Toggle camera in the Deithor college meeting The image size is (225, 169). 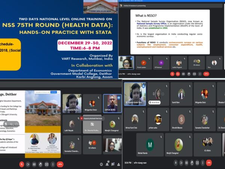pyautogui.click(x=28, y=164)
